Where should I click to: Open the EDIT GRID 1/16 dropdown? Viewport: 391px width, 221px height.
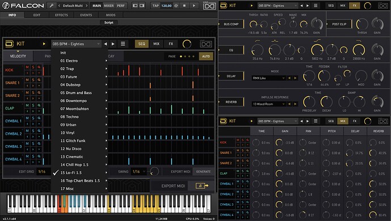(x=44, y=172)
